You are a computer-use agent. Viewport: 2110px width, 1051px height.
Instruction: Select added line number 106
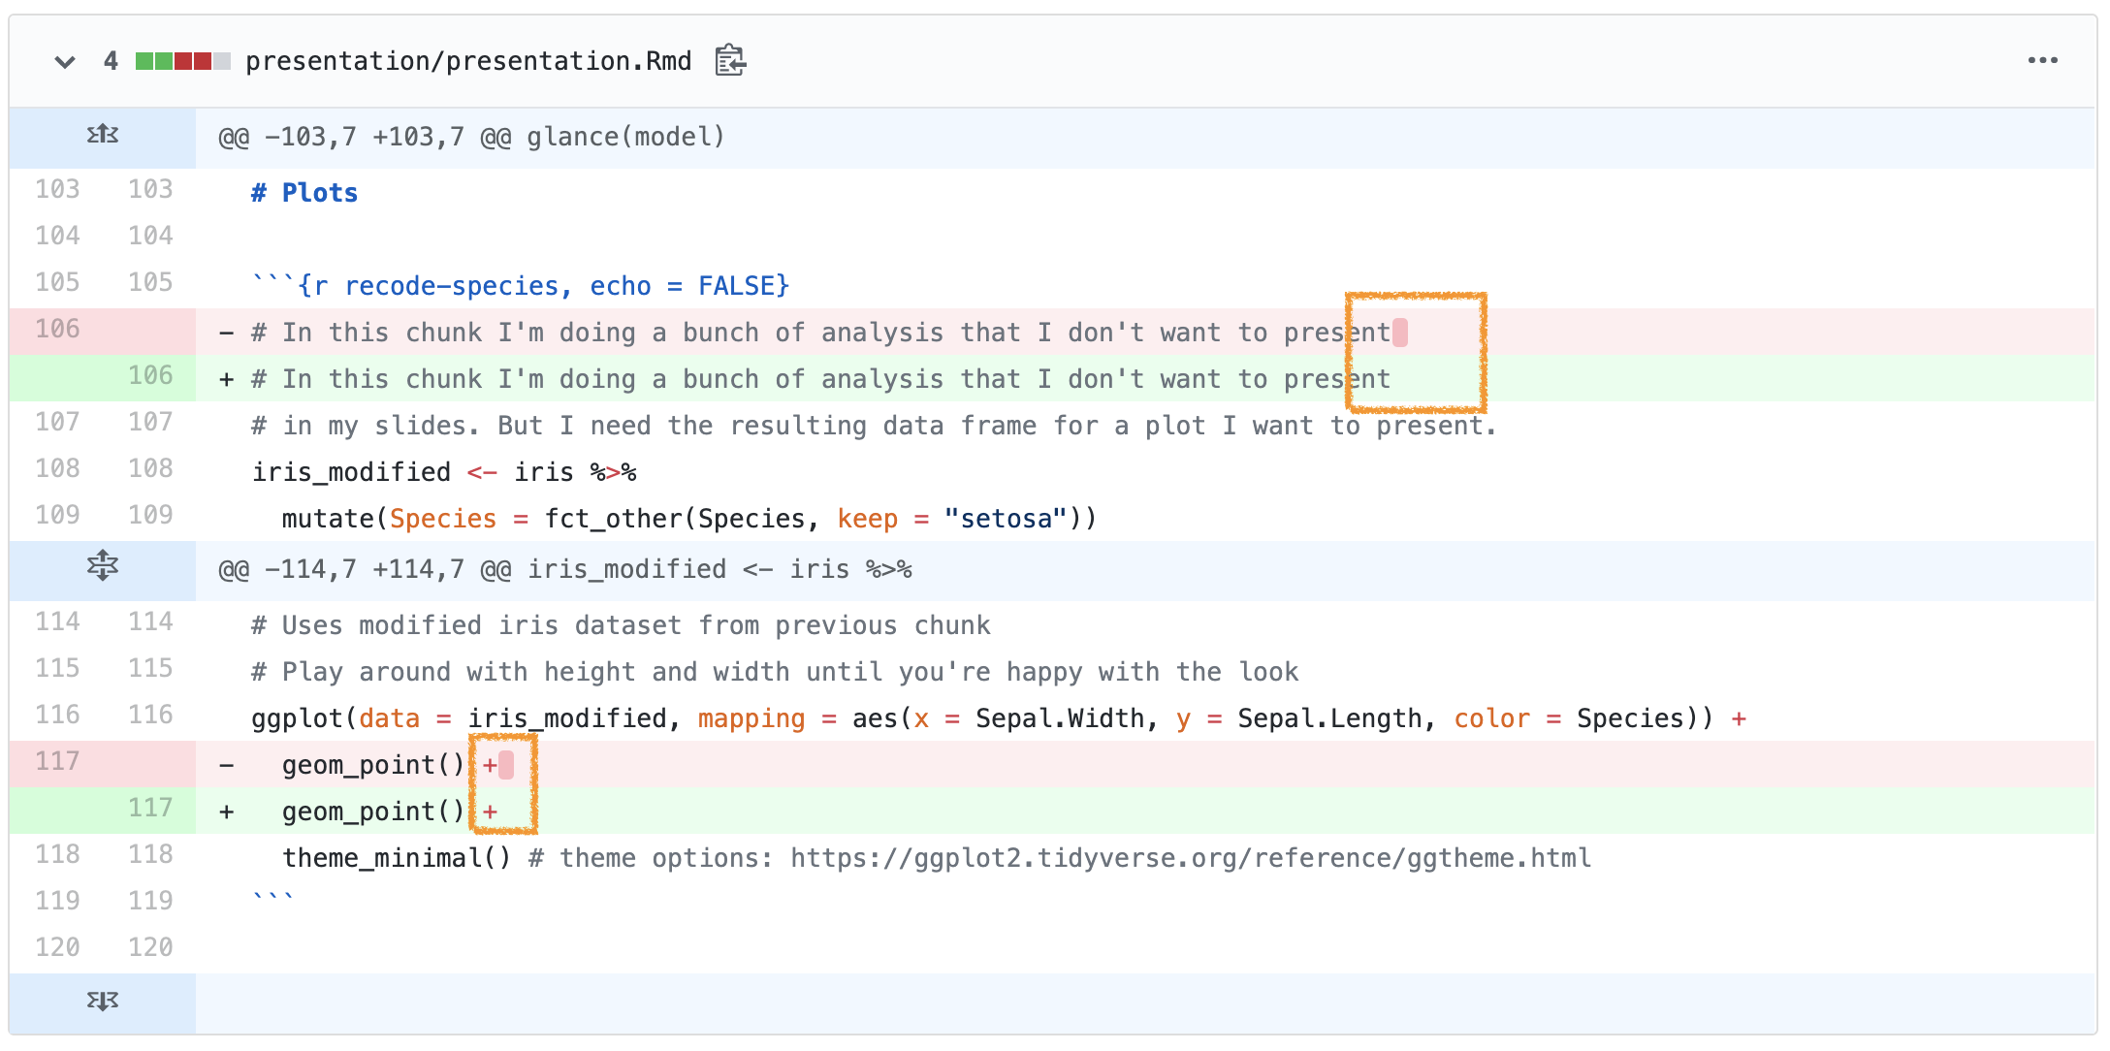[x=150, y=376]
